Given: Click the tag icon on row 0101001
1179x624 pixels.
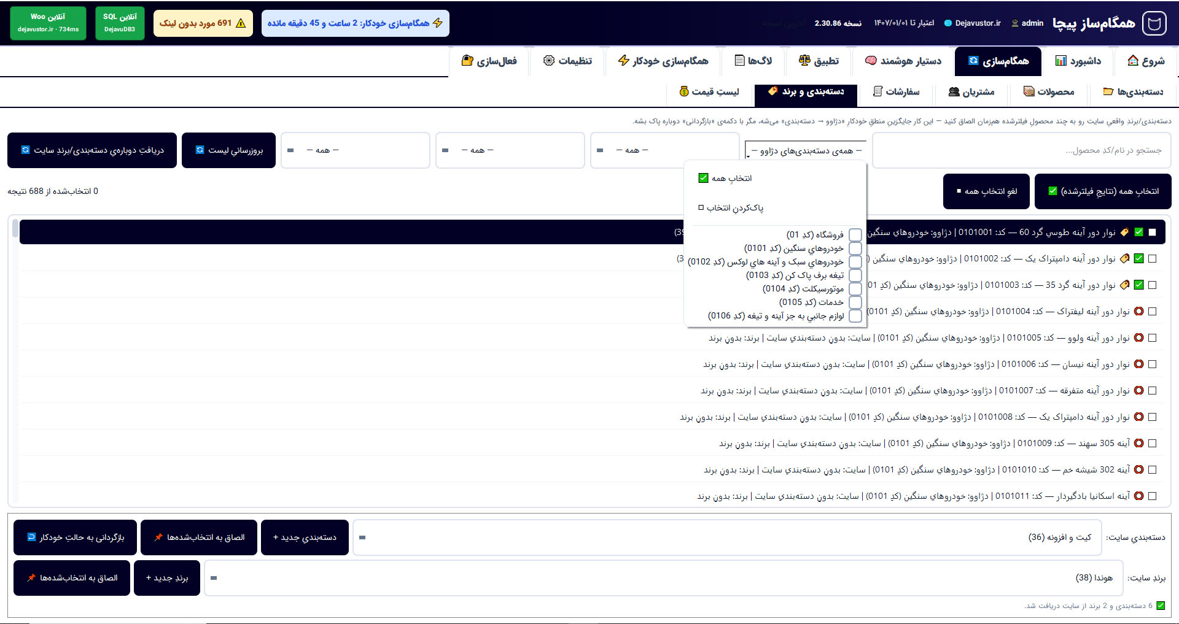Looking at the screenshot, I should click(1124, 233).
